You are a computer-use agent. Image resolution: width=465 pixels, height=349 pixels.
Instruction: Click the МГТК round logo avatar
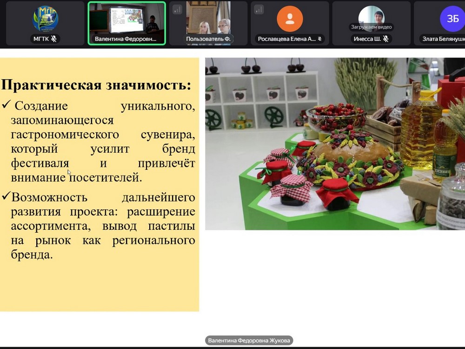(45, 18)
